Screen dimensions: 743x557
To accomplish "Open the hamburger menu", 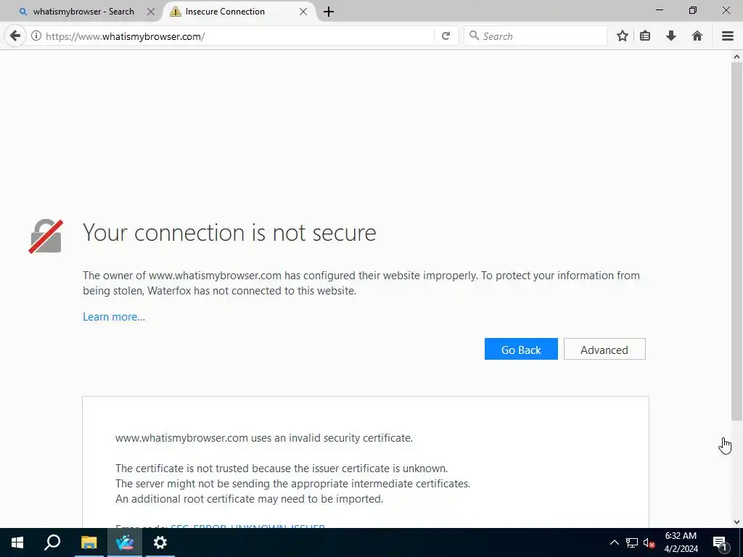I will (x=728, y=36).
